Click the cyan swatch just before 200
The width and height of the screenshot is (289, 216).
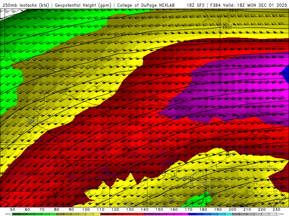click(x=229, y=214)
